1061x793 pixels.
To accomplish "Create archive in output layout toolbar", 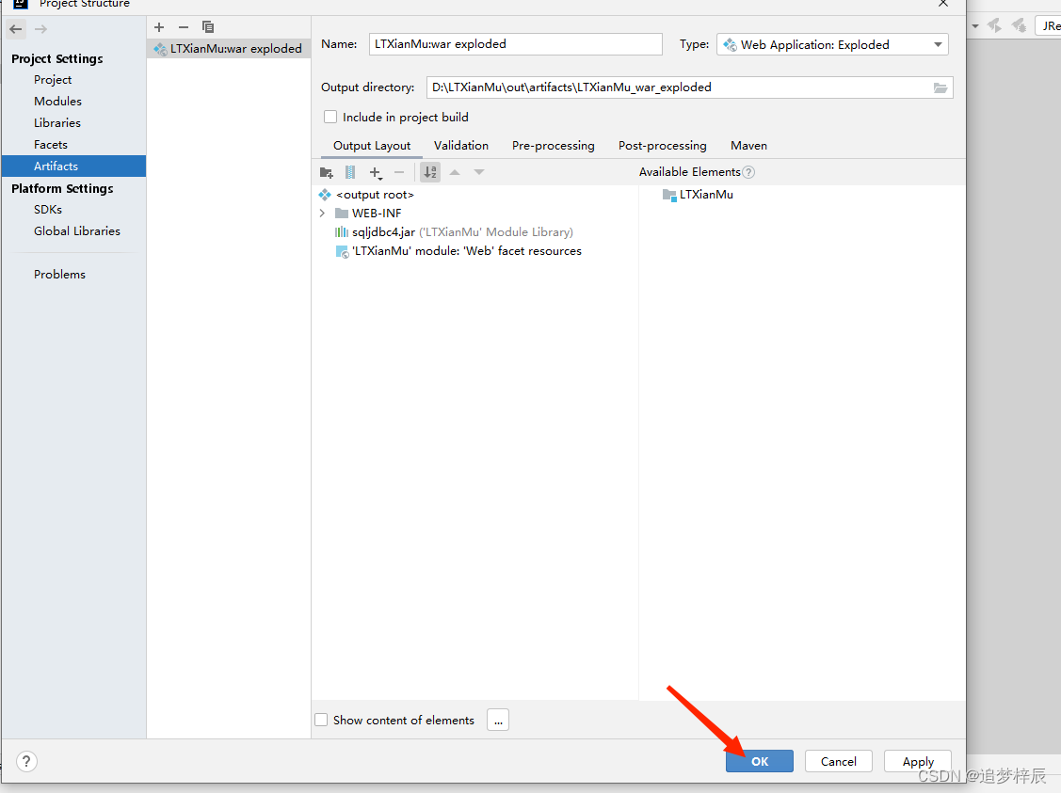I will pos(350,172).
